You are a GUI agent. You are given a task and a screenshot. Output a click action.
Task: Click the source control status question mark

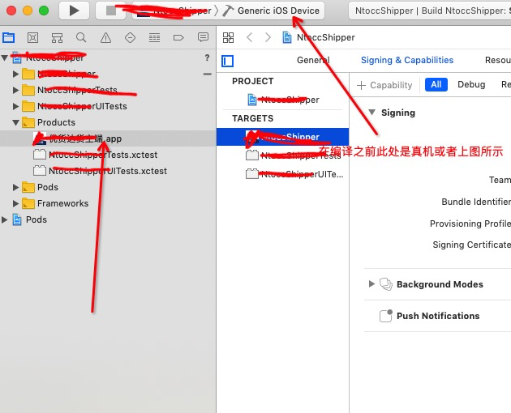207,58
